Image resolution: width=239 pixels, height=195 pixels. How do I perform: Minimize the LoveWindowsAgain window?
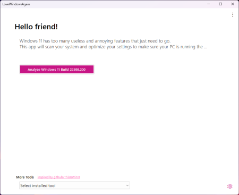[x=209, y=4]
